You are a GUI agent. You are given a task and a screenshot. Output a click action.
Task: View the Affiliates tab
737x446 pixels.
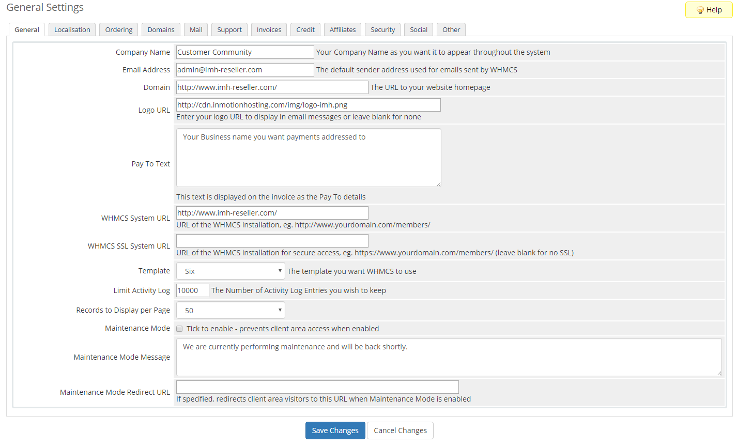[x=343, y=29]
